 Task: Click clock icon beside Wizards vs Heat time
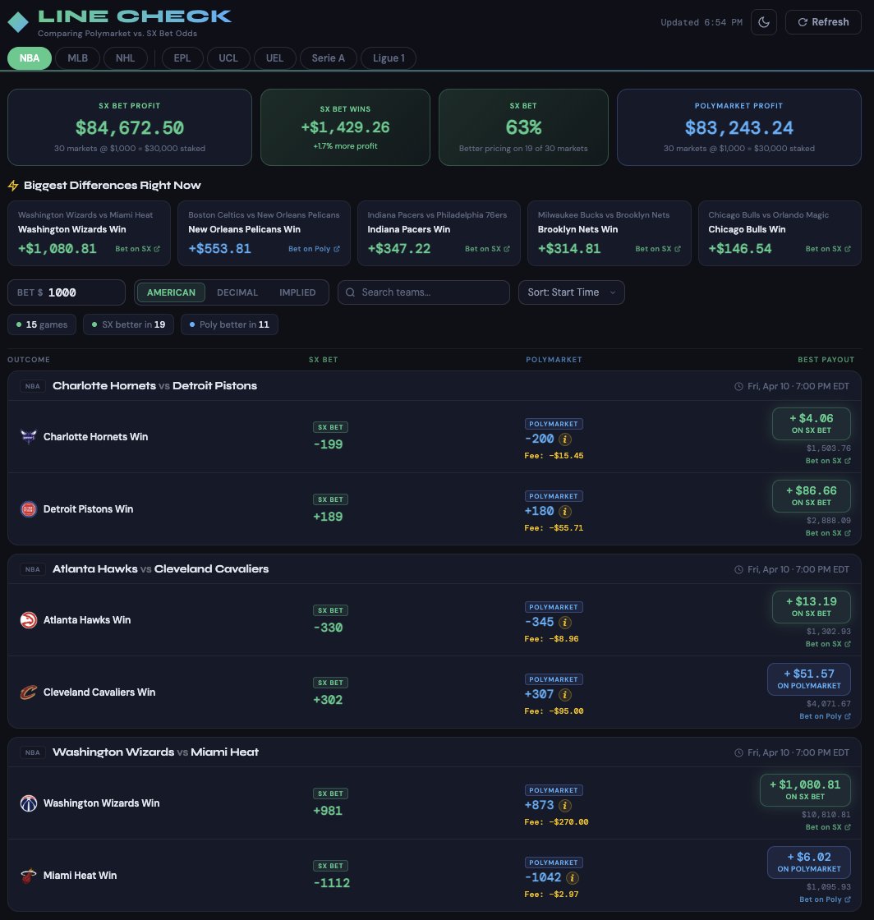[x=738, y=752]
